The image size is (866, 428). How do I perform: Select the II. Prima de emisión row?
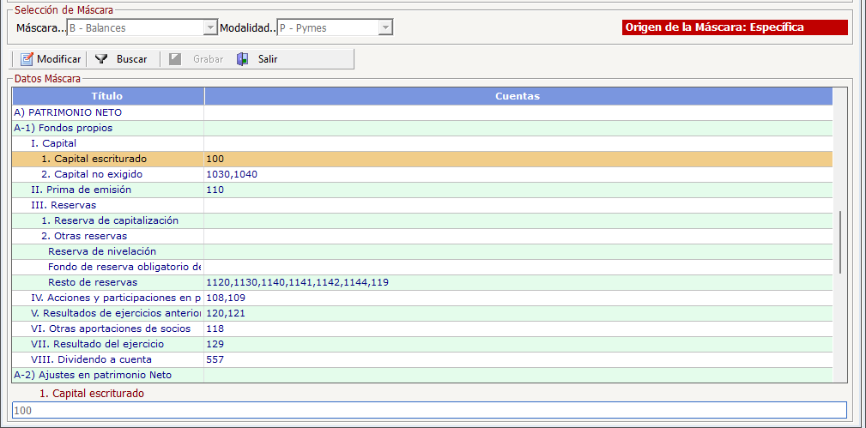(422, 190)
